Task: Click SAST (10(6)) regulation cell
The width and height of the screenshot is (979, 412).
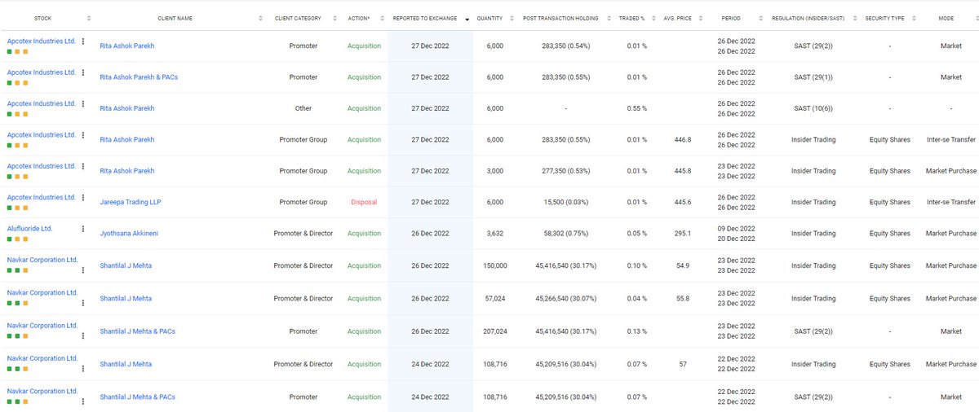Action: [x=813, y=108]
